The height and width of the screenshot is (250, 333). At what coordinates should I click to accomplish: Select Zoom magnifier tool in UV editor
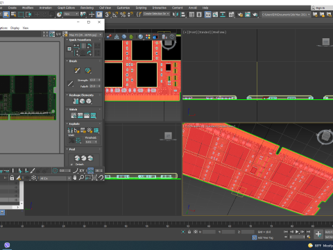81,178
